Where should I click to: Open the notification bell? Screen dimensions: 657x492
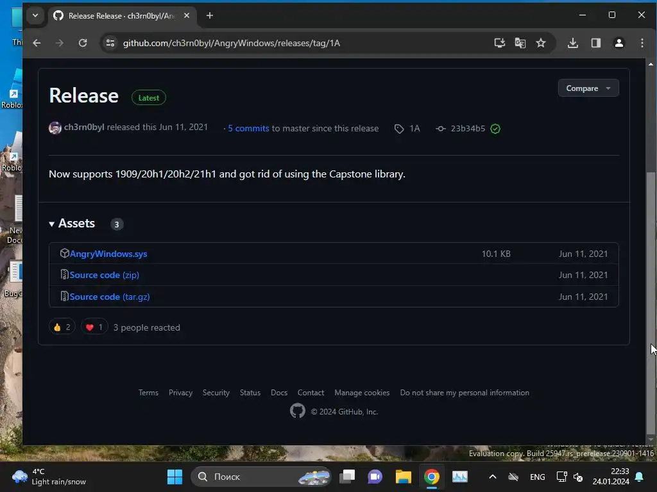tap(640, 477)
